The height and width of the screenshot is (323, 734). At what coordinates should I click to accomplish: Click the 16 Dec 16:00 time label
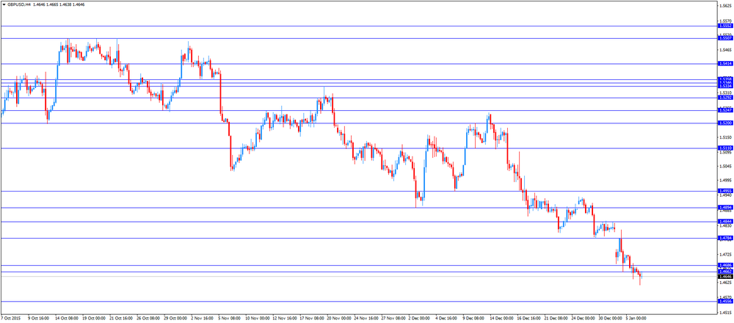528,318
